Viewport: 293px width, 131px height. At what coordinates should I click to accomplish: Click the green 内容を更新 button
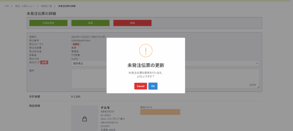pyautogui.click(x=48, y=23)
